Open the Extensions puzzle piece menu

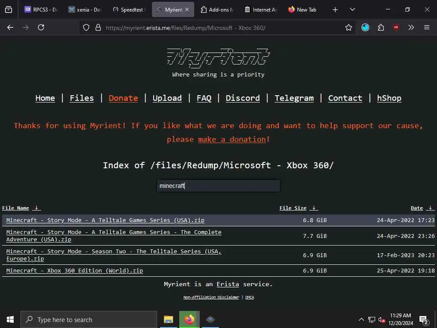click(381, 27)
